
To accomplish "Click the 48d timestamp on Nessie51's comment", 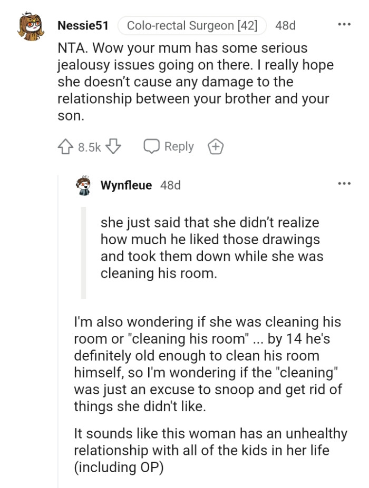I will 286,24.
